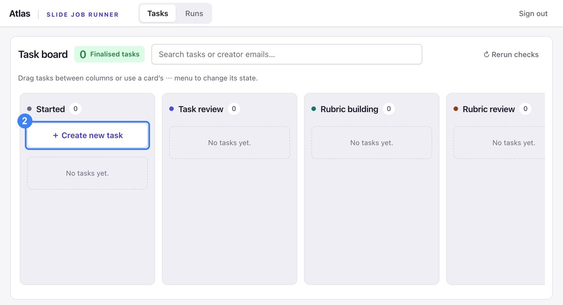Click the Task board title
Viewport: 563px width, 305px height.
pyautogui.click(x=43, y=54)
